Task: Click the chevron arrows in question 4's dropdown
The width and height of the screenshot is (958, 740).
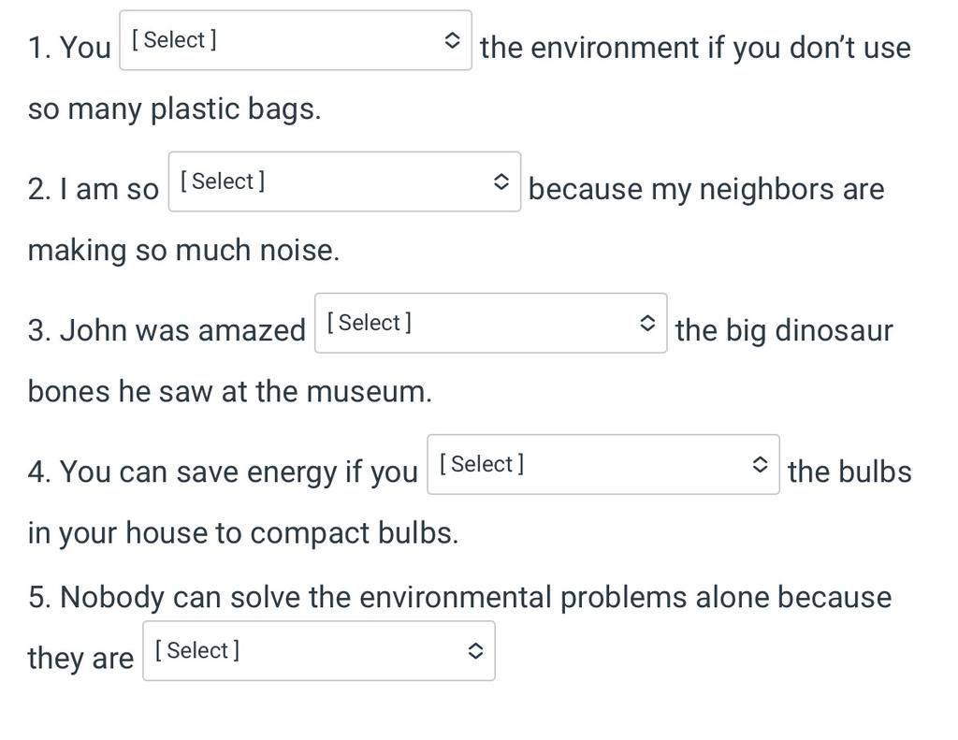Action: pyautogui.click(x=760, y=464)
